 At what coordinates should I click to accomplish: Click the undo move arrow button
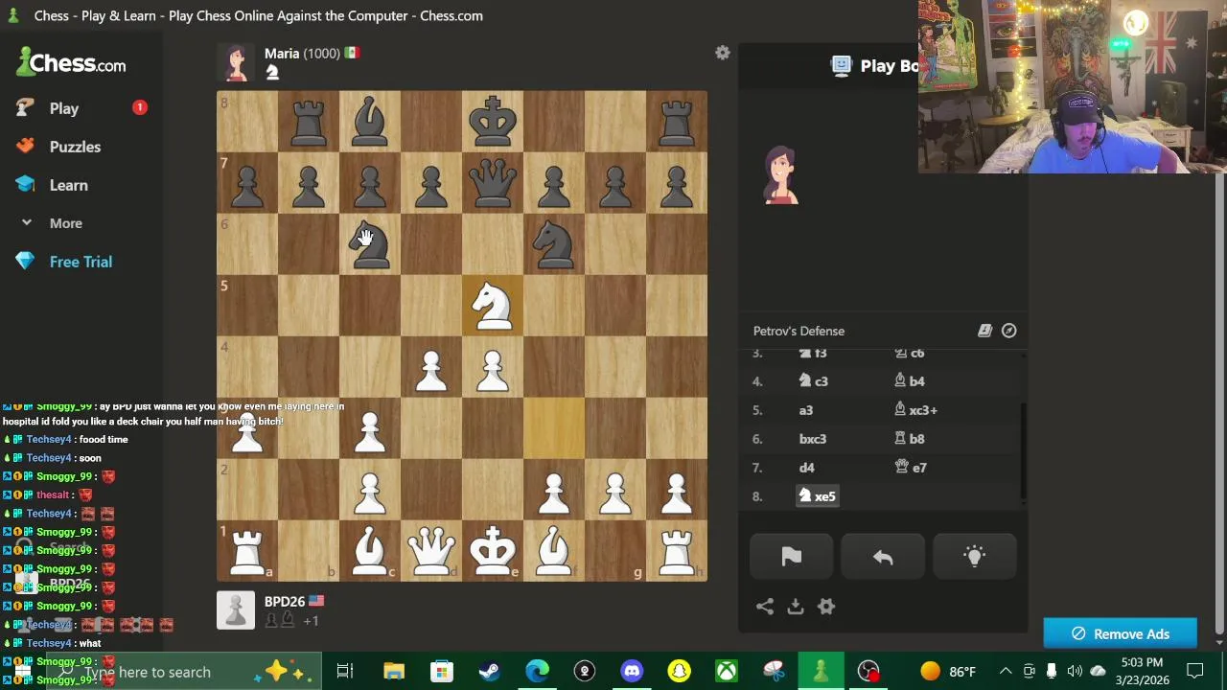883,557
